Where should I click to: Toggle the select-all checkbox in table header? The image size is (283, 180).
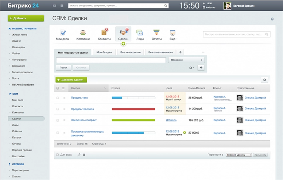(58, 88)
